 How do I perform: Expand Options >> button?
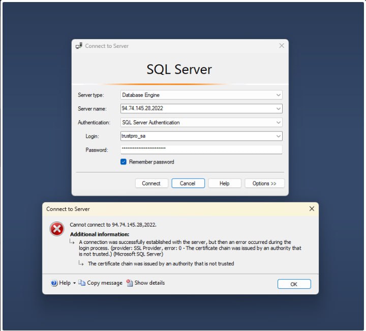point(264,183)
